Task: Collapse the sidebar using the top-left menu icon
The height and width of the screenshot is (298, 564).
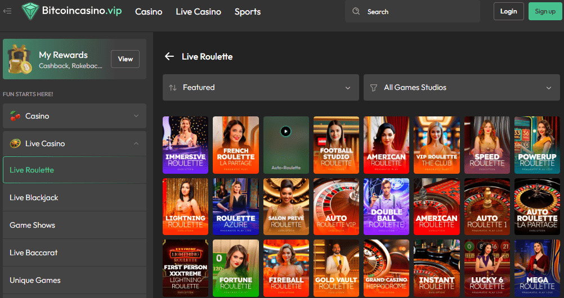Action: [x=7, y=11]
